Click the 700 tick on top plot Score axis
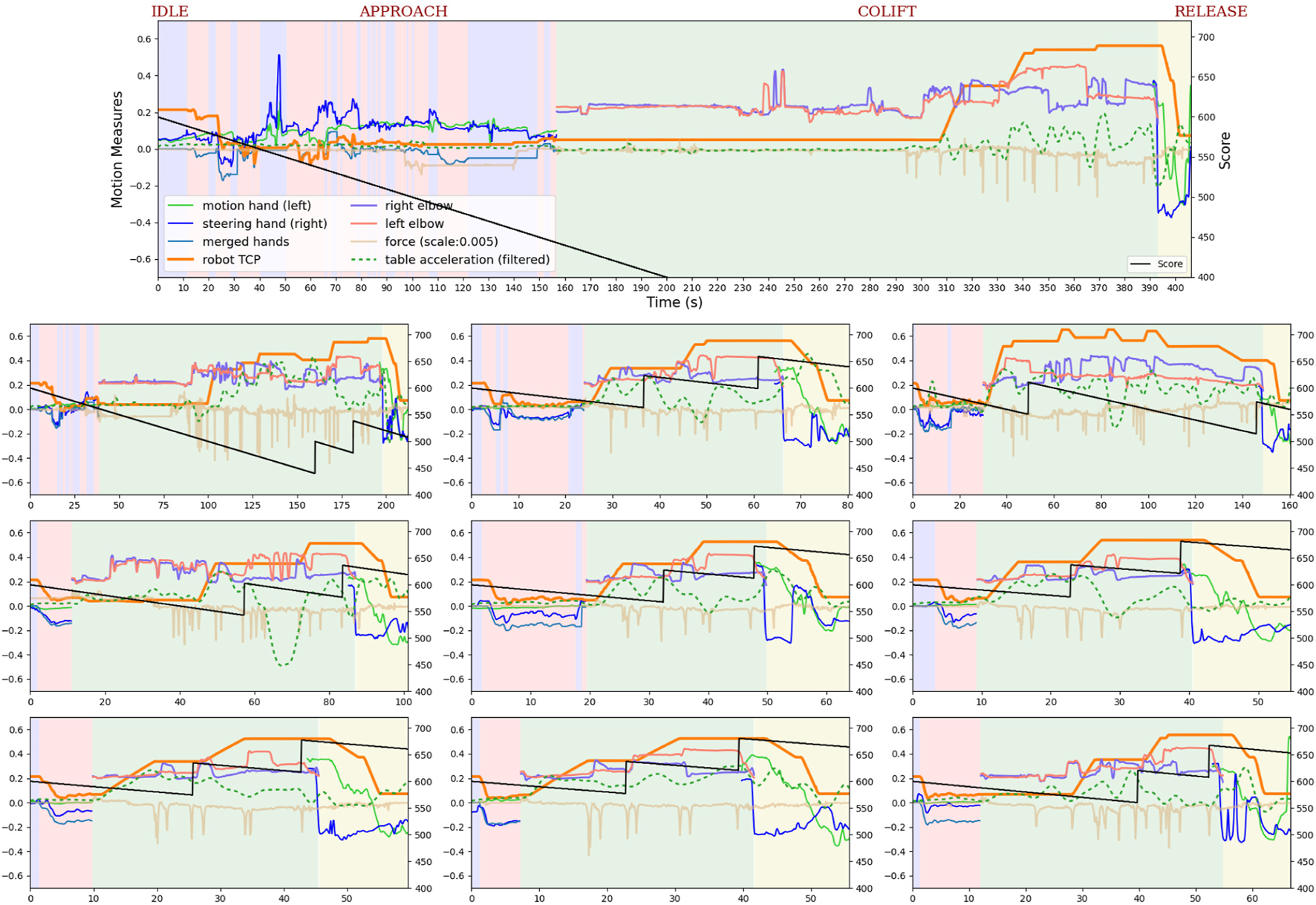 point(1206,37)
